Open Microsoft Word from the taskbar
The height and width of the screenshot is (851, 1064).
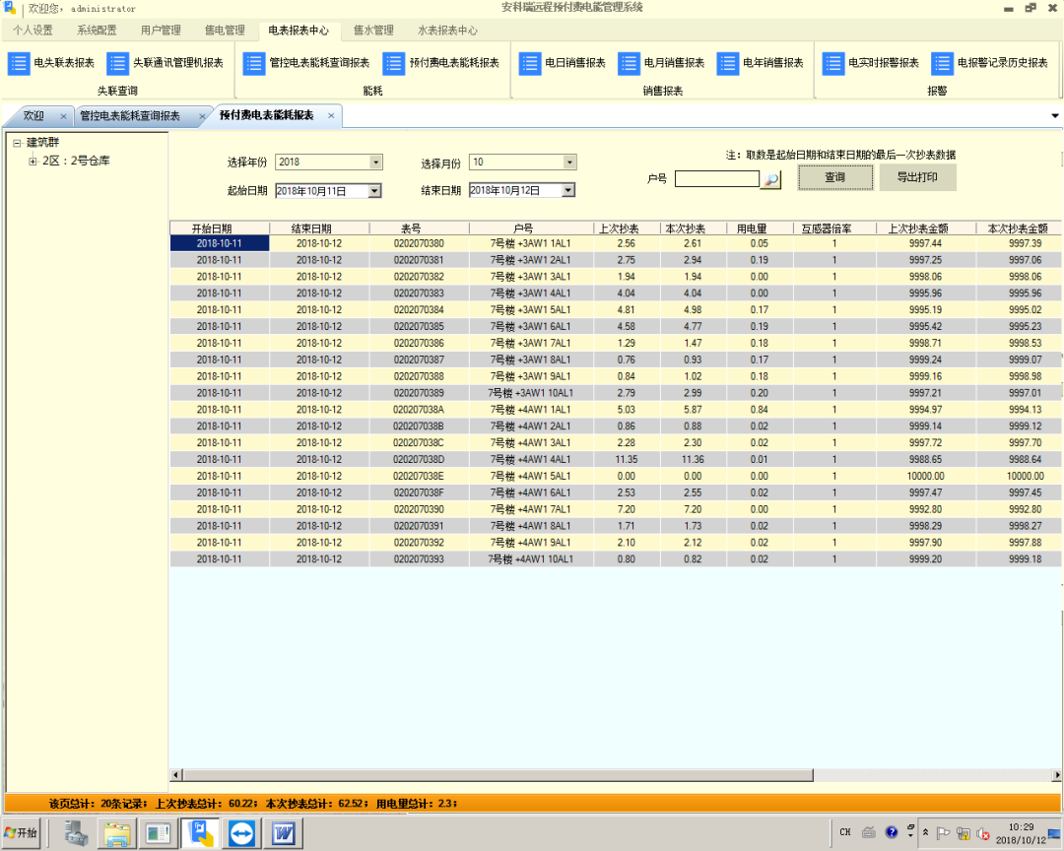(x=283, y=832)
